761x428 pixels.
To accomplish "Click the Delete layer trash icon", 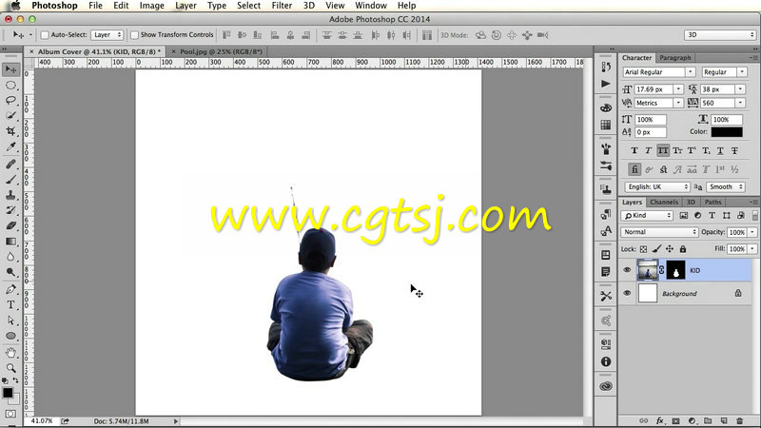I will pos(740,420).
